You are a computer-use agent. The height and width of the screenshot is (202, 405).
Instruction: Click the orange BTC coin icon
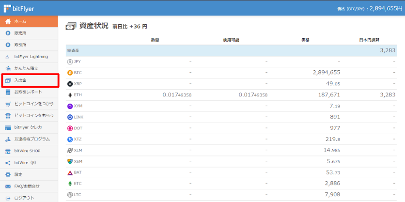pos(70,73)
